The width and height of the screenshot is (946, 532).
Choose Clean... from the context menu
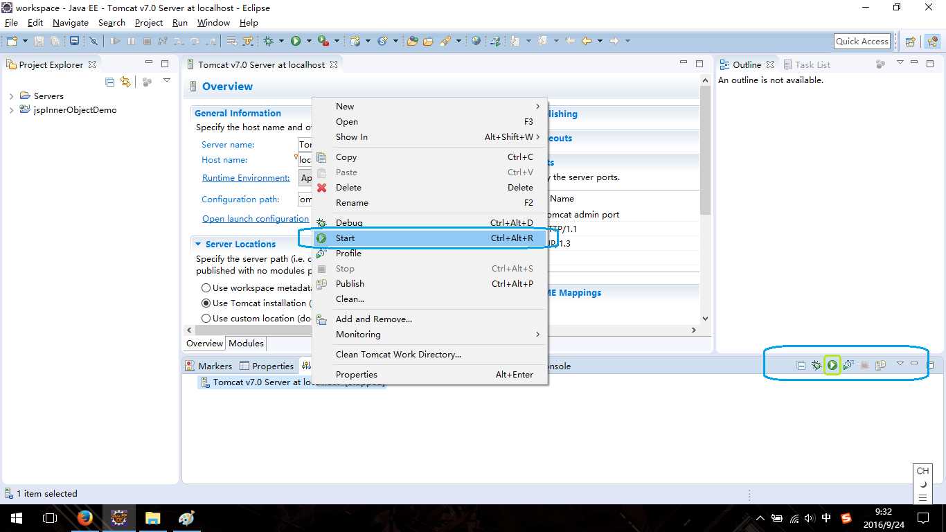click(x=430, y=299)
